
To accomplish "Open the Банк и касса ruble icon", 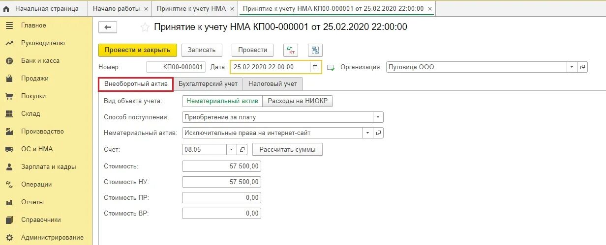I will pos(9,61).
